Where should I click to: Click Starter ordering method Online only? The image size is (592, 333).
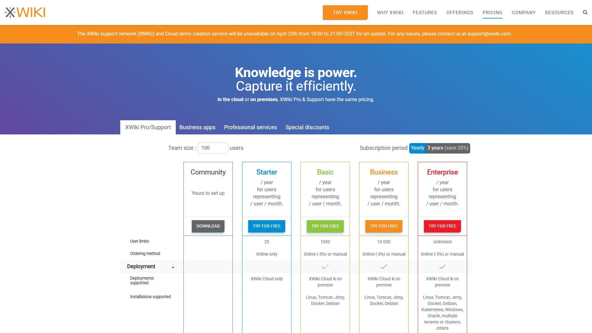pyautogui.click(x=267, y=254)
